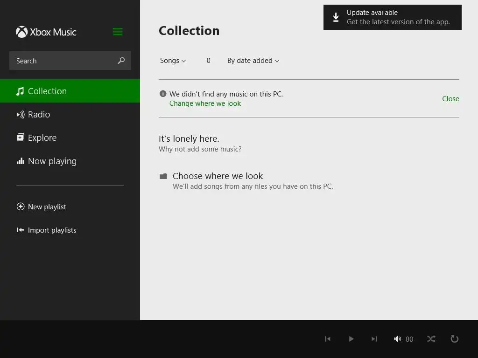This screenshot has height=358, width=478.
Task: Toggle repeat mode
Action: click(454, 339)
